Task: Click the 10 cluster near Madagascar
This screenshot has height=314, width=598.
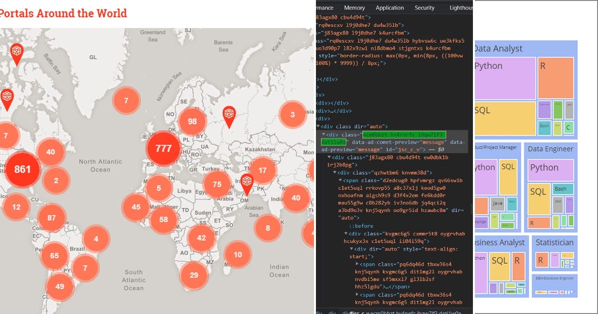Action: 238,254
